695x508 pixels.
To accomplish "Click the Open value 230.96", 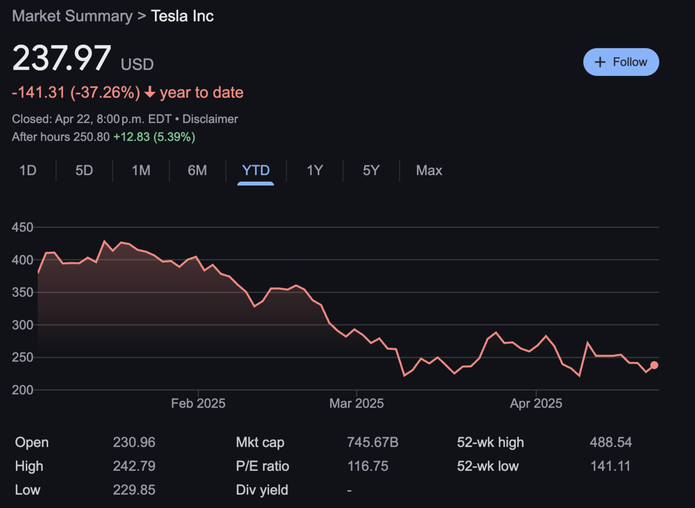I will [x=134, y=442].
